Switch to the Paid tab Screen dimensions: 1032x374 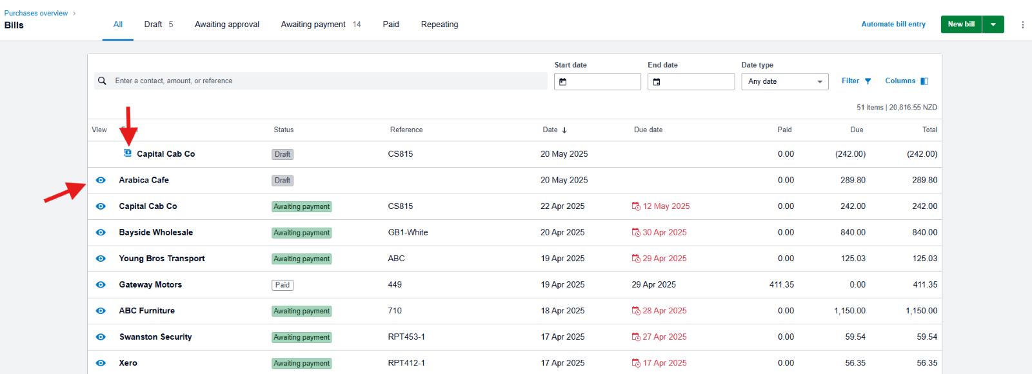[391, 25]
